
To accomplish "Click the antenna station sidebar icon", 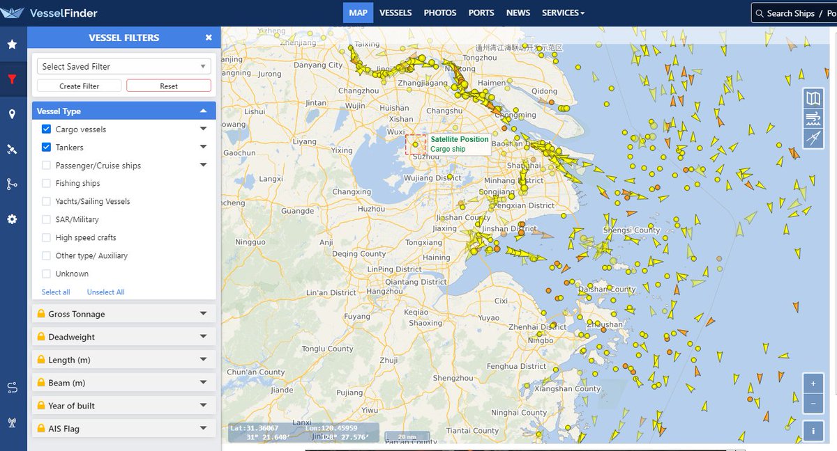I will [x=12, y=422].
